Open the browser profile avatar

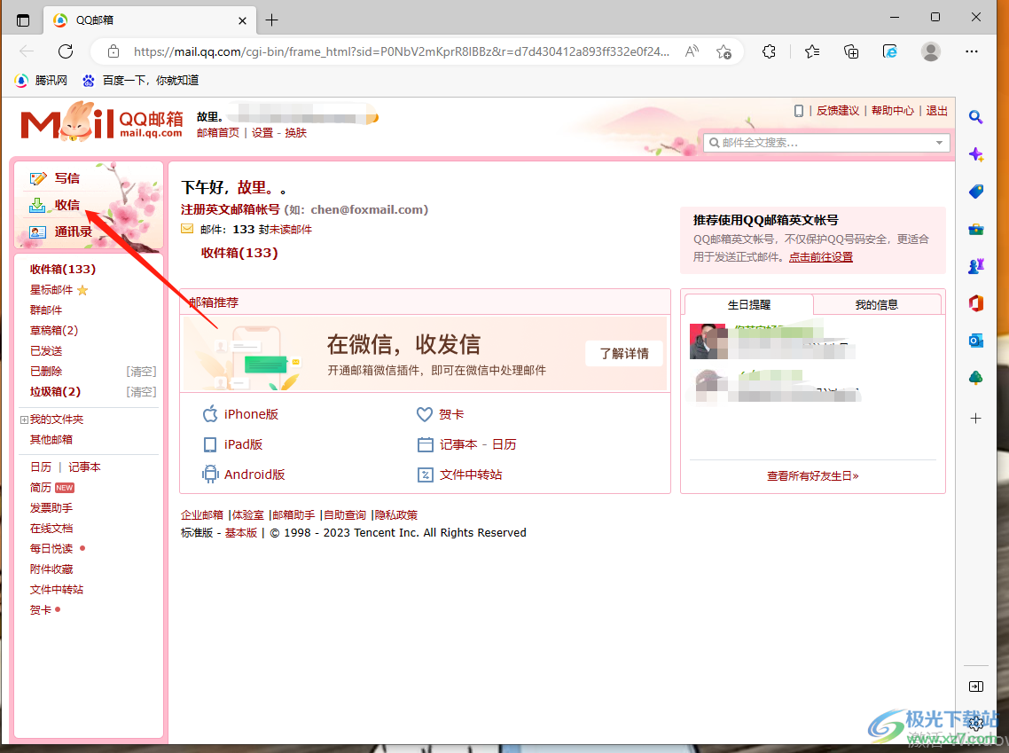pos(930,51)
